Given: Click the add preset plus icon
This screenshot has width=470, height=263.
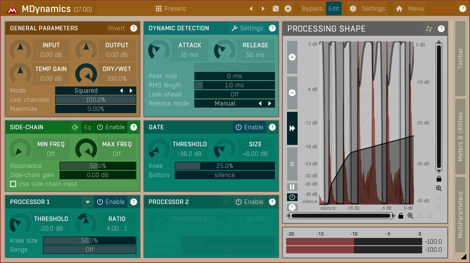Looking at the screenshot, I should 288,9.
